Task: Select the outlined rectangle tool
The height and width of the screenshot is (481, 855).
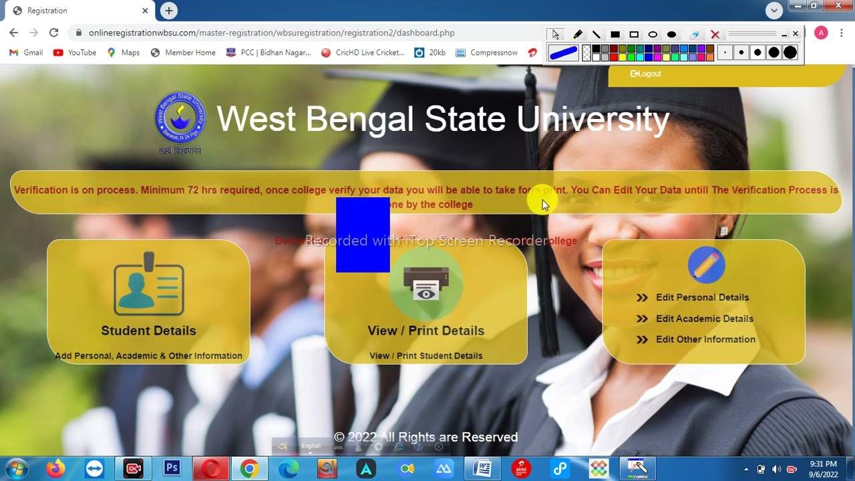Action: (x=634, y=34)
